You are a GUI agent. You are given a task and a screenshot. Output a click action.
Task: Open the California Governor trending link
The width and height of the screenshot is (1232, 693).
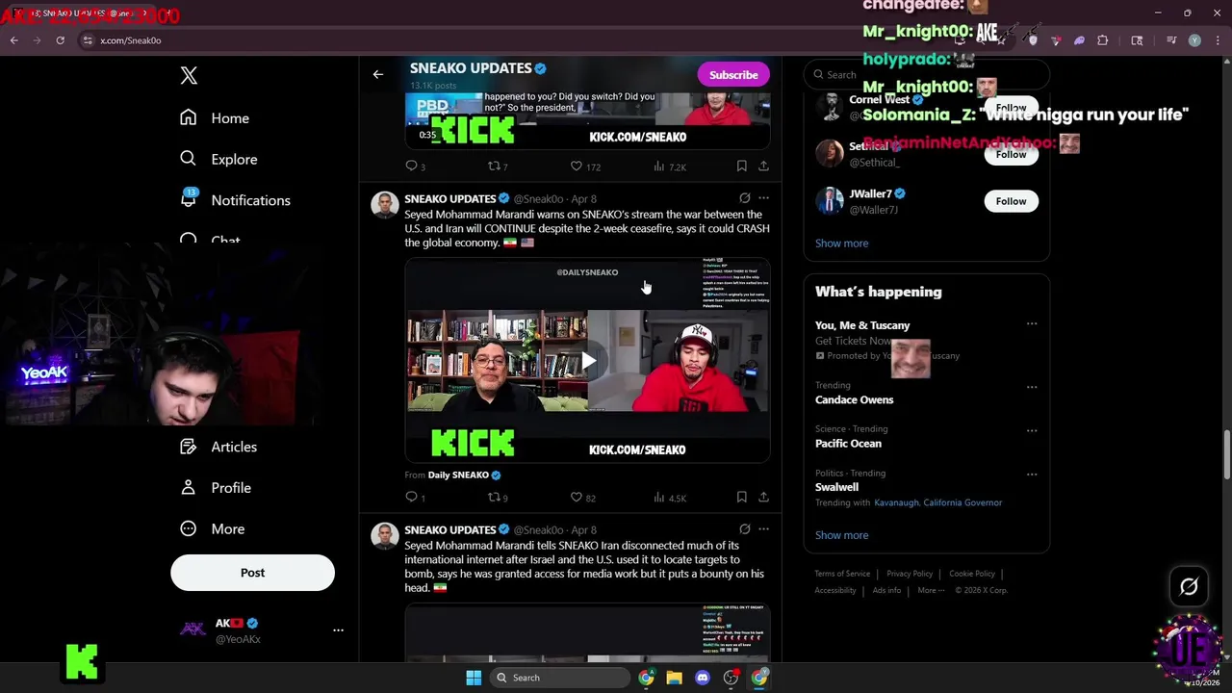tap(962, 502)
